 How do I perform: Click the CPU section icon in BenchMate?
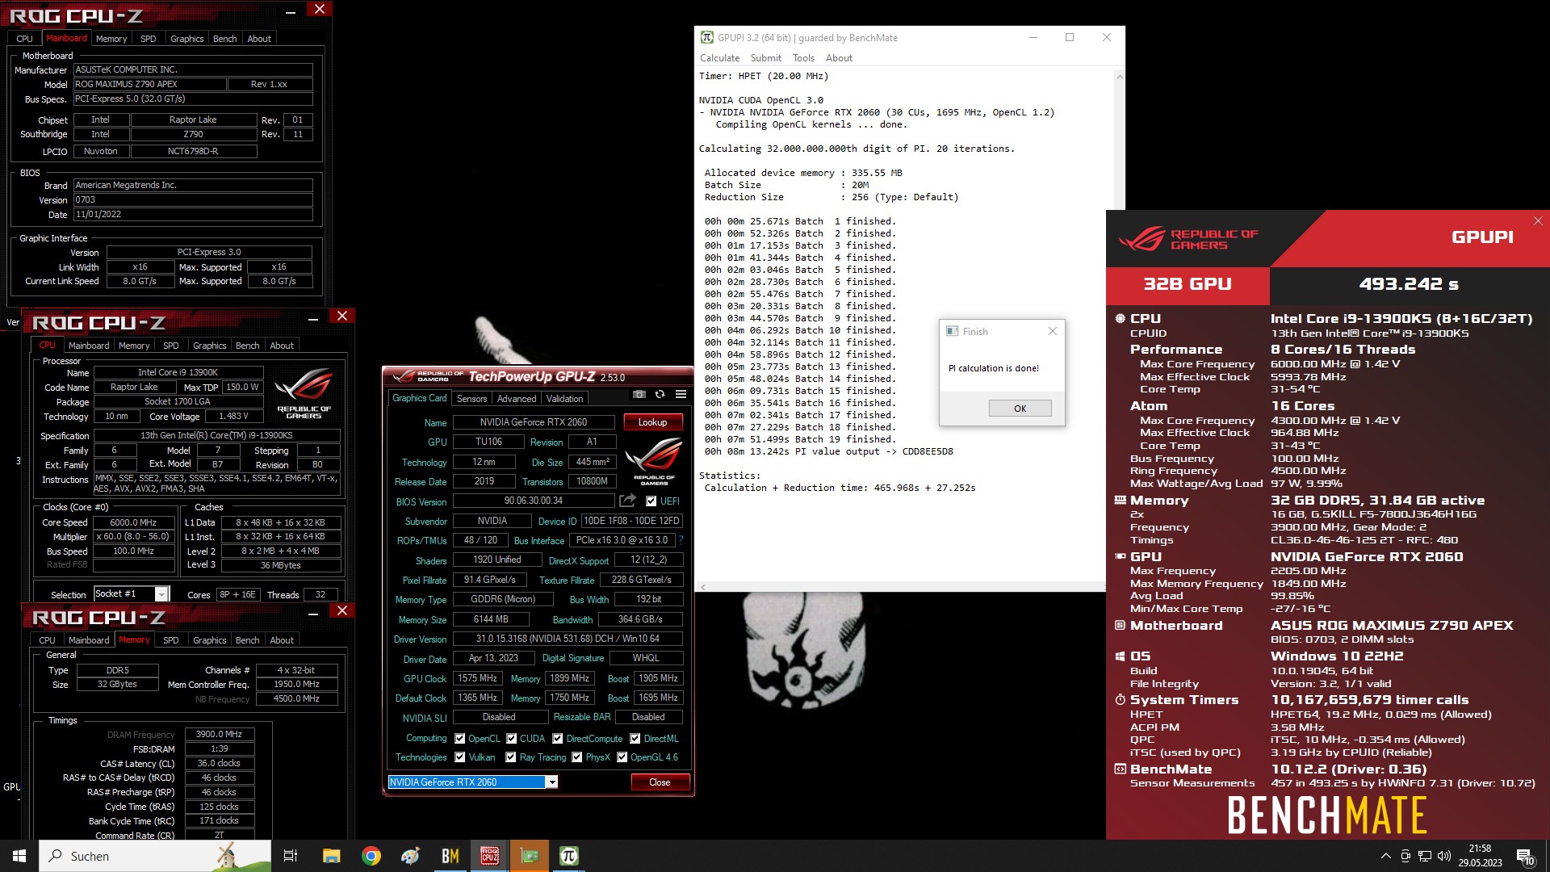pos(1120,318)
